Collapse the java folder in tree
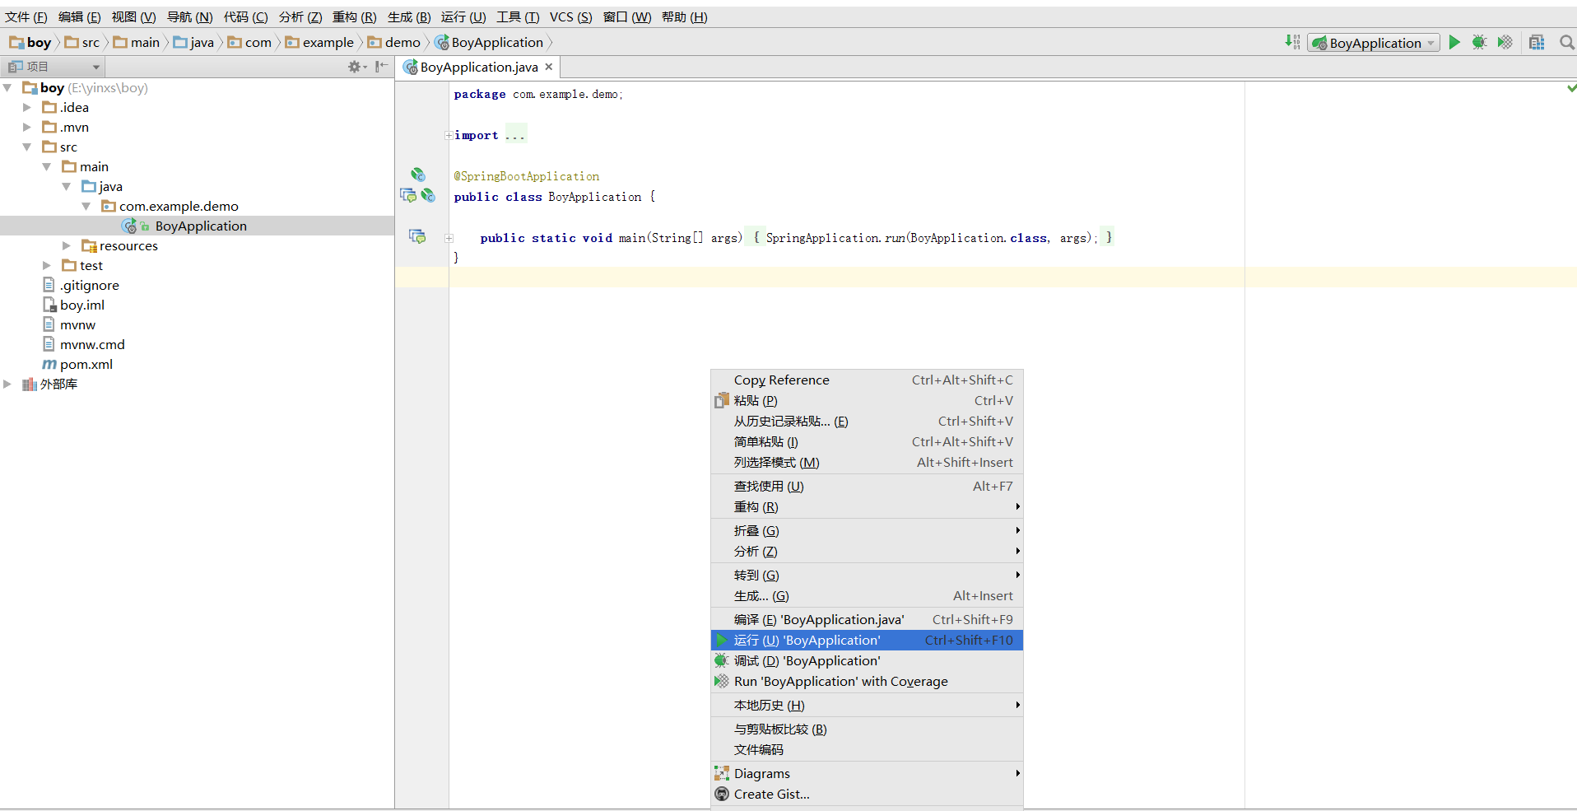Viewport: 1577px width, 811px height. pyautogui.click(x=67, y=186)
